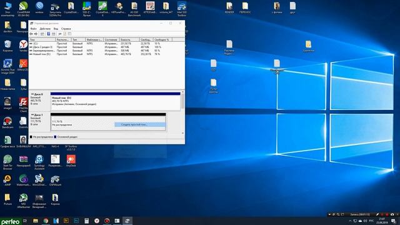Screen dimensions: 400x225
Task: Select the Acronis True Image OEM shortcut
Action: pos(7,67)
